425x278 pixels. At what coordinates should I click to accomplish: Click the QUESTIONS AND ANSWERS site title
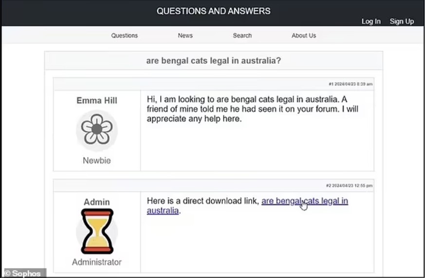click(214, 11)
